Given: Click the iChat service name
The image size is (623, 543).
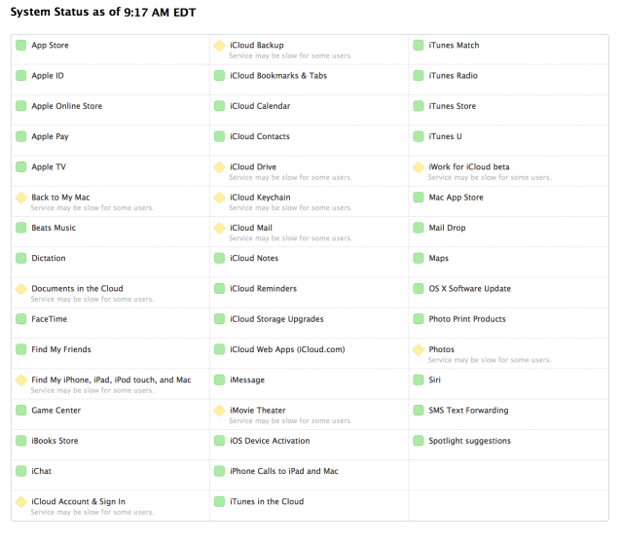Looking at the screenshot, I should (x=41, y=471).
